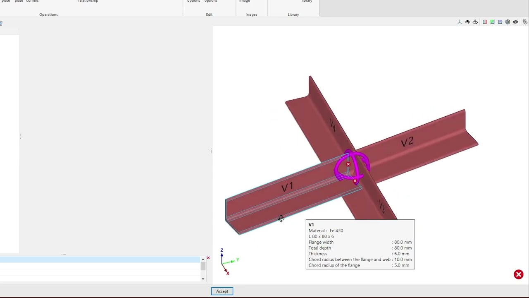Click lower red X marker on gizmo

click(x=355, y=181)
